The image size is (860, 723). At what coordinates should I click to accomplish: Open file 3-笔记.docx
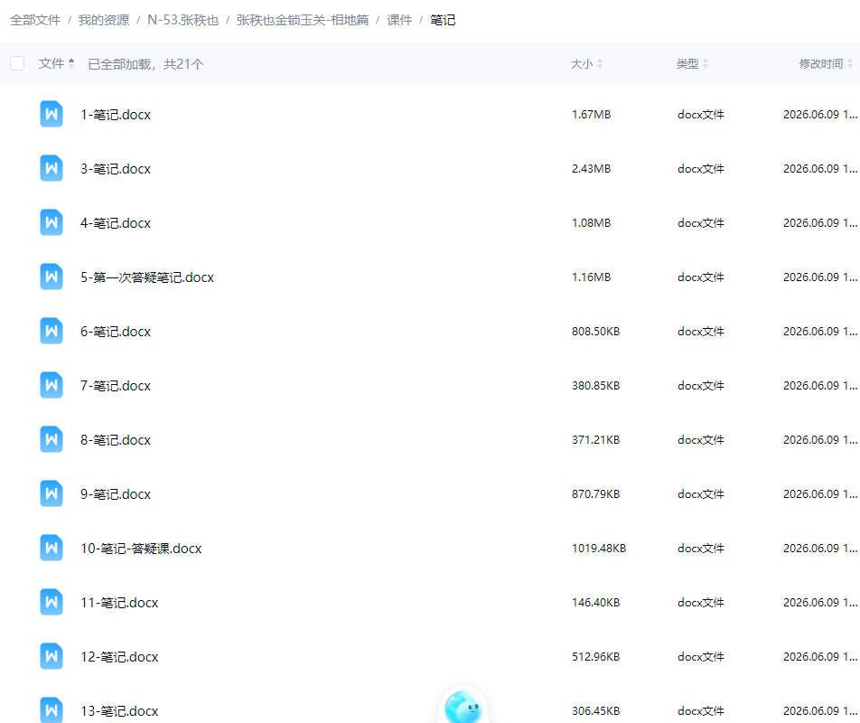[116, 169]
